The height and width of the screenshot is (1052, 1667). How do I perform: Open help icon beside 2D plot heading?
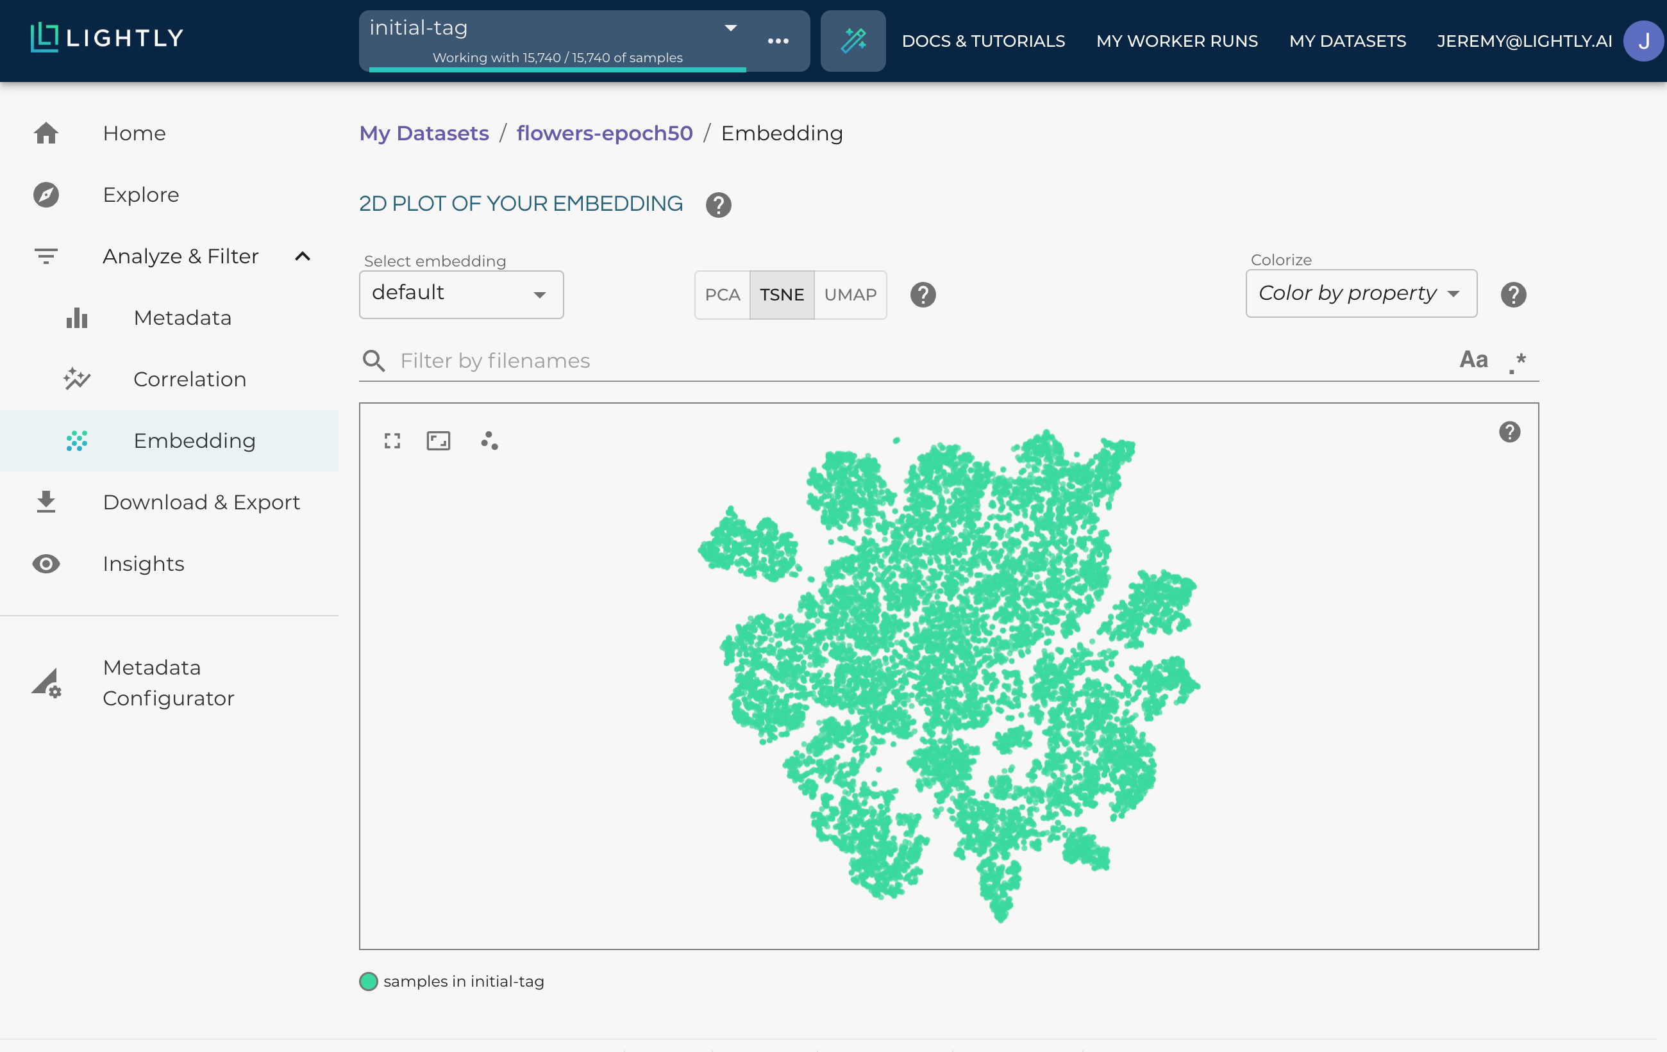718,205
